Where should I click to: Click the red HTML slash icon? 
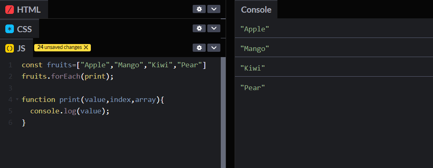pyautogui.click(x=10, y=9)
